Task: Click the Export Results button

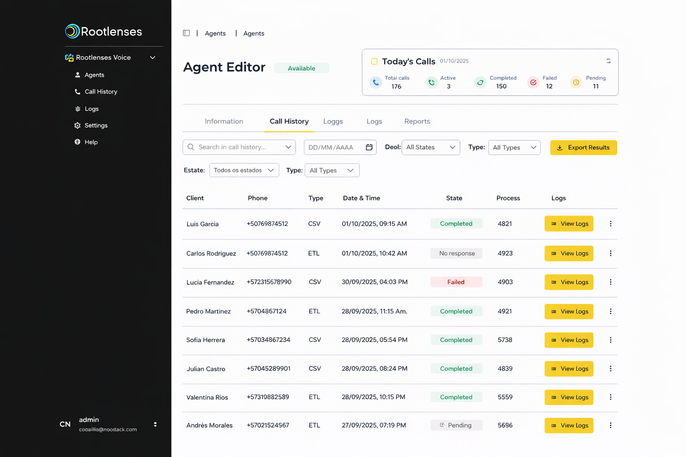Action: (x=583, y=148)
